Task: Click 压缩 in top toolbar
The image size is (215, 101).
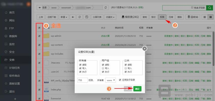Action: click(x=171, y=17)
